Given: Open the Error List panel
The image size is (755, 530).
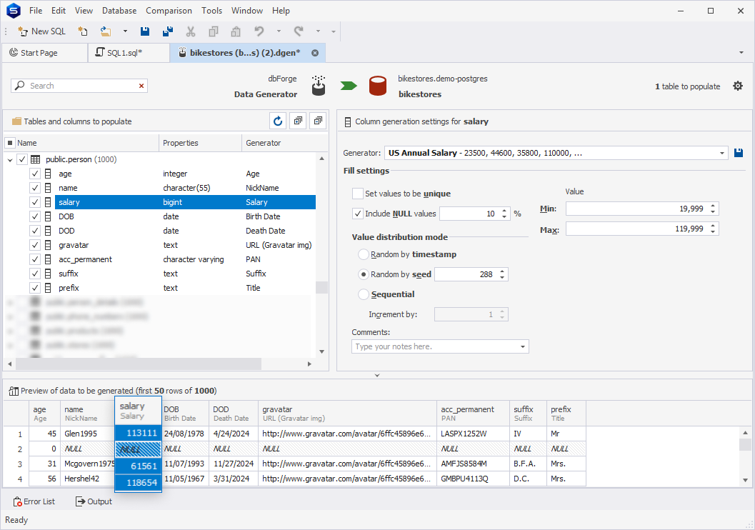Looking at the screenshot, I should 34,501.
